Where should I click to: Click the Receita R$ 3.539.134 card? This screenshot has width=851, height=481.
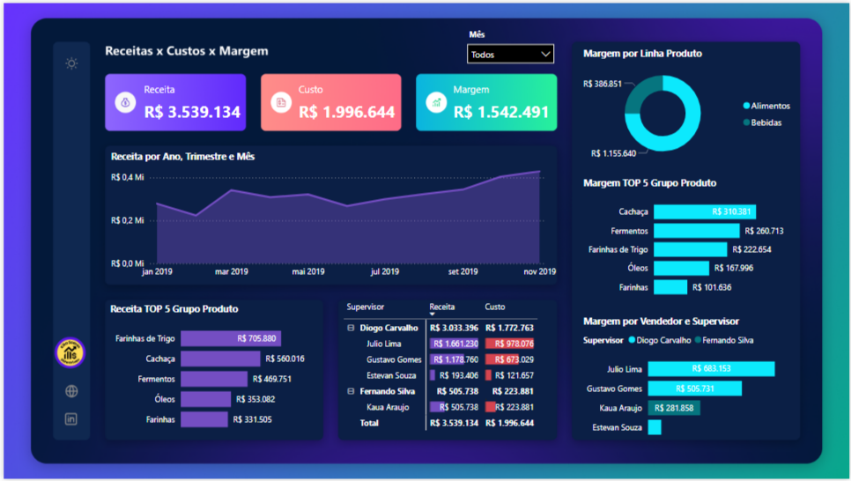click(175, 102)
